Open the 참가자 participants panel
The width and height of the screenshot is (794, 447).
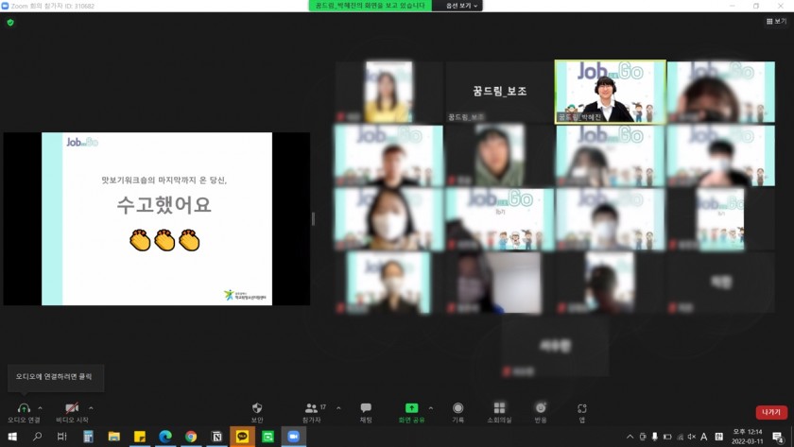tap(312, 408)
